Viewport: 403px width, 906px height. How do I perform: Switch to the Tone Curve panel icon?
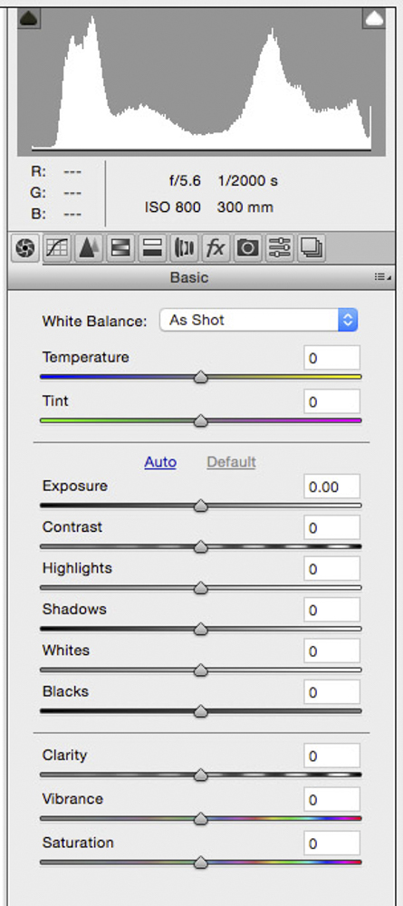pos(58,248)
